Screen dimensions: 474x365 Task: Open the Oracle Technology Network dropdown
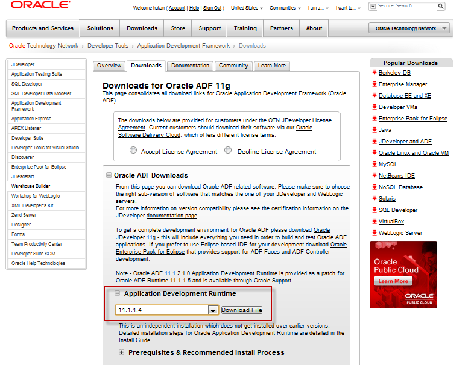[x=409, y=28]
